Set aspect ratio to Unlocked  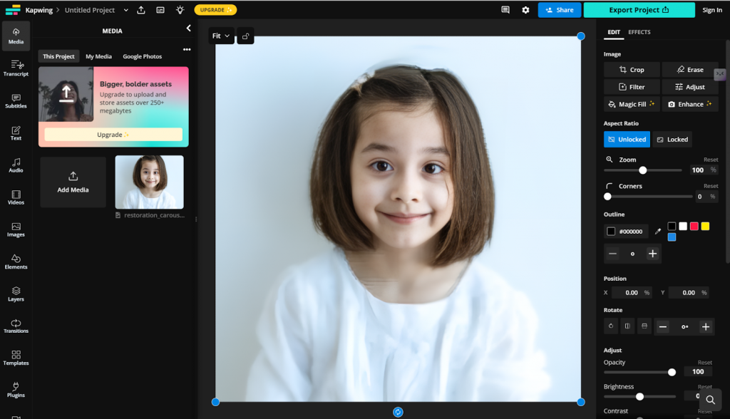[x=627, y=139]
